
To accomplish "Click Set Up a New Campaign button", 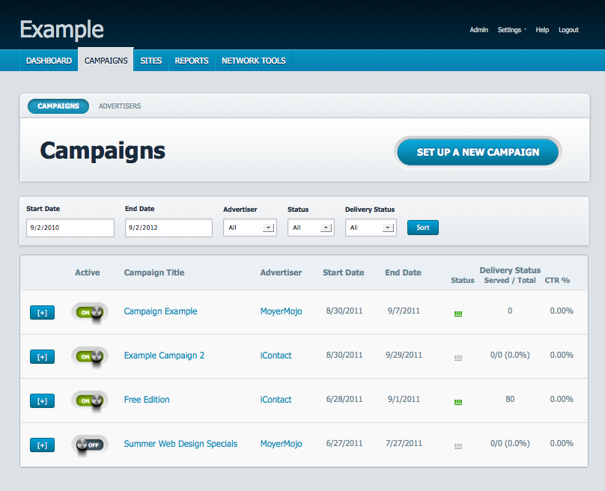I will coord(478,152).
